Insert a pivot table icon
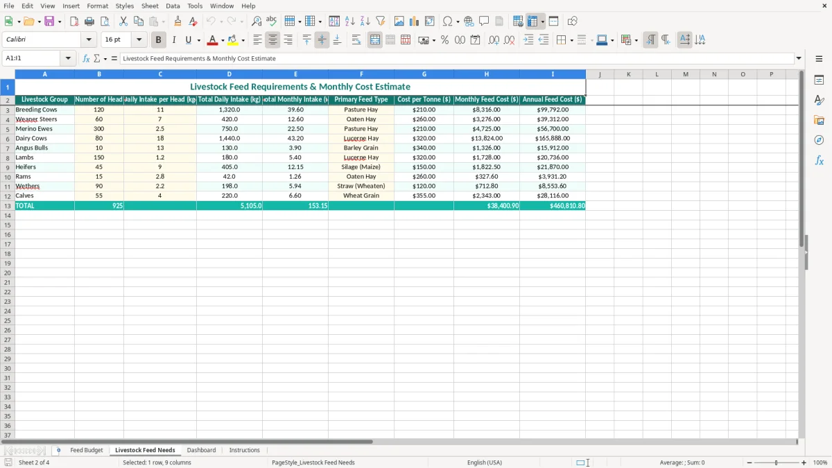This screenshot has height=468, width=832. coord(430,21)
